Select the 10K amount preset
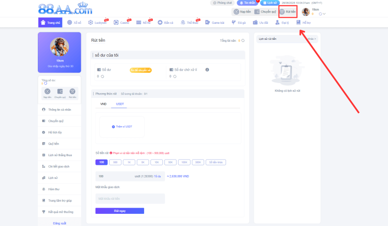388x226 pixels. click(157, 162)
